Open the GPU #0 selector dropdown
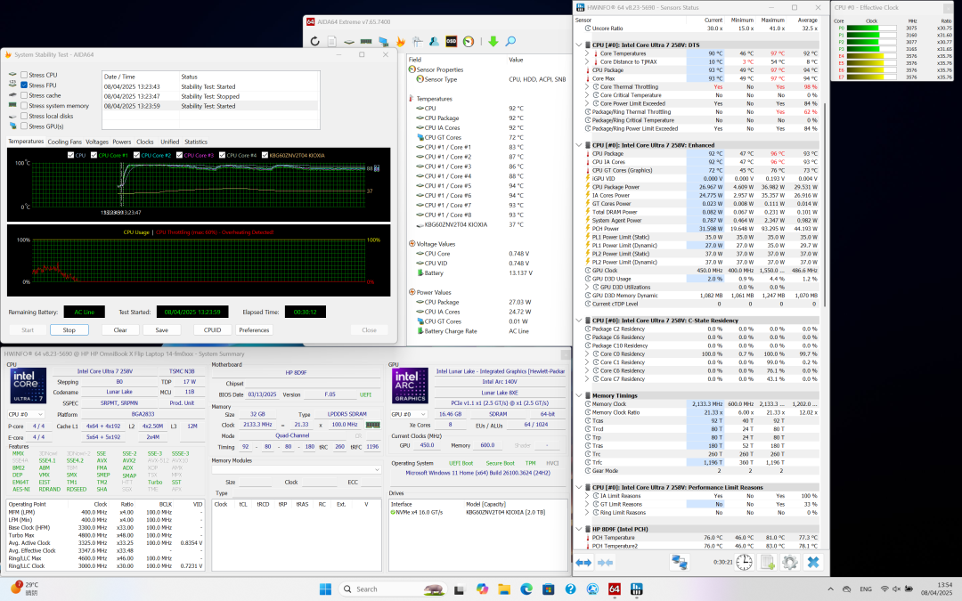Viewport: 962px width, 601px height. [x=409, y=414]
